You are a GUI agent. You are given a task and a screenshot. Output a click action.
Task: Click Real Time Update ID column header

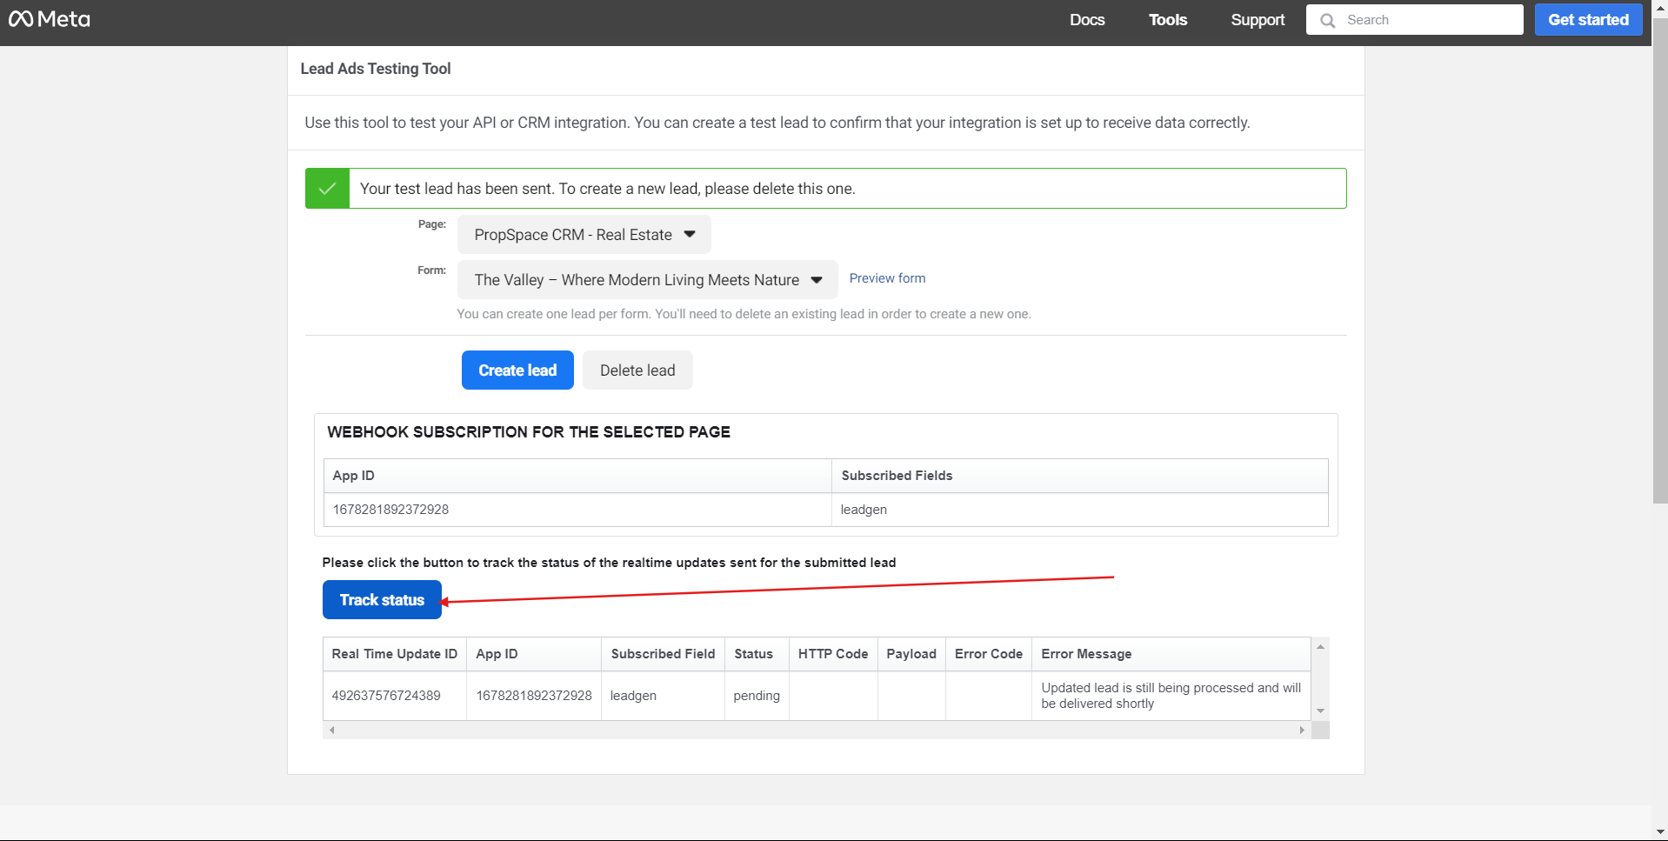[394, 654]
